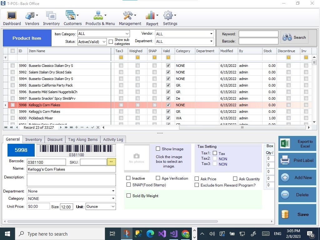Click the end-edit checkmark in navigator
This screenshot has height=240, width=320.
tap(92, 127)
